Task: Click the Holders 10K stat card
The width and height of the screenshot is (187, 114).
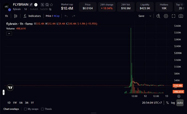Action: point(164,7)
